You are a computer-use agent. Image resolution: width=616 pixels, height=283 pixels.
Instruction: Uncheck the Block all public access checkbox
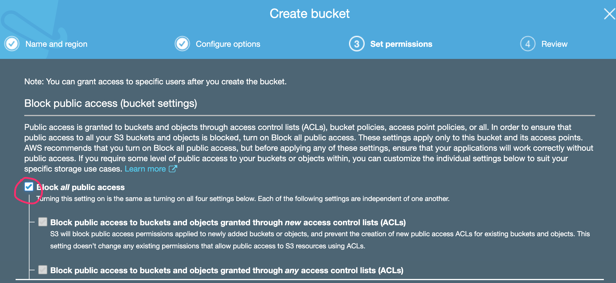(x=29, y=187)
